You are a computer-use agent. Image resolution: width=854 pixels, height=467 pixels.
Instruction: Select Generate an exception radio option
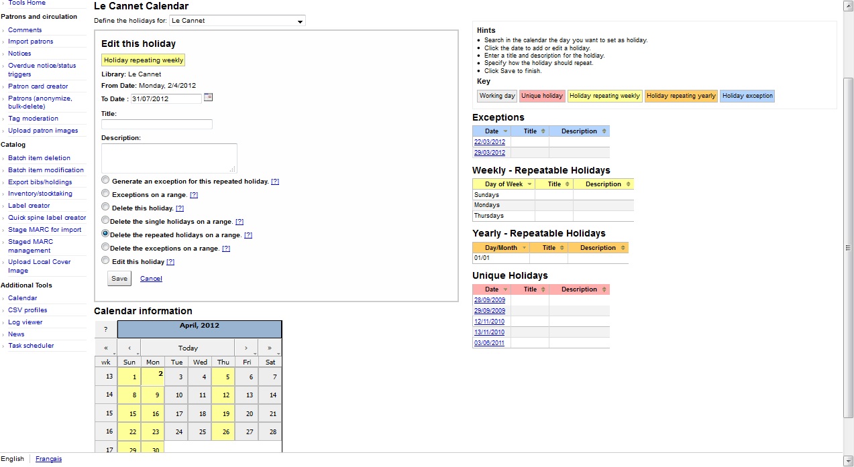point(105,180)
